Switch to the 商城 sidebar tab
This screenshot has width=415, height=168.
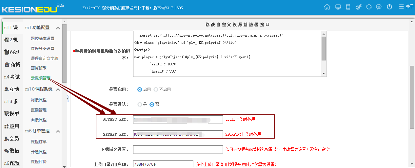(x=12, y=64)
